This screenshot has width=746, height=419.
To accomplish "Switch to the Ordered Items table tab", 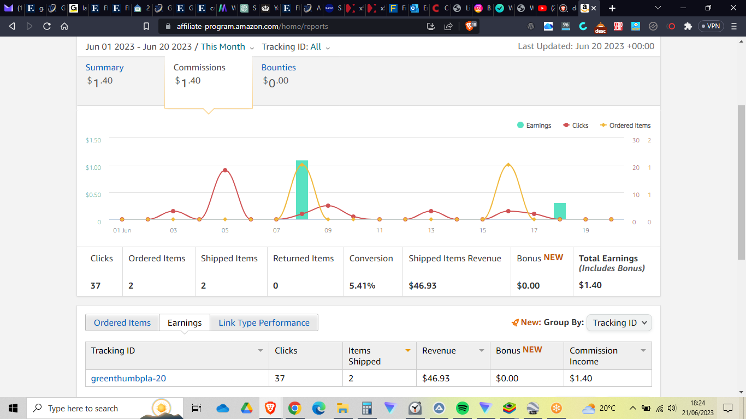I will (122, 323).
